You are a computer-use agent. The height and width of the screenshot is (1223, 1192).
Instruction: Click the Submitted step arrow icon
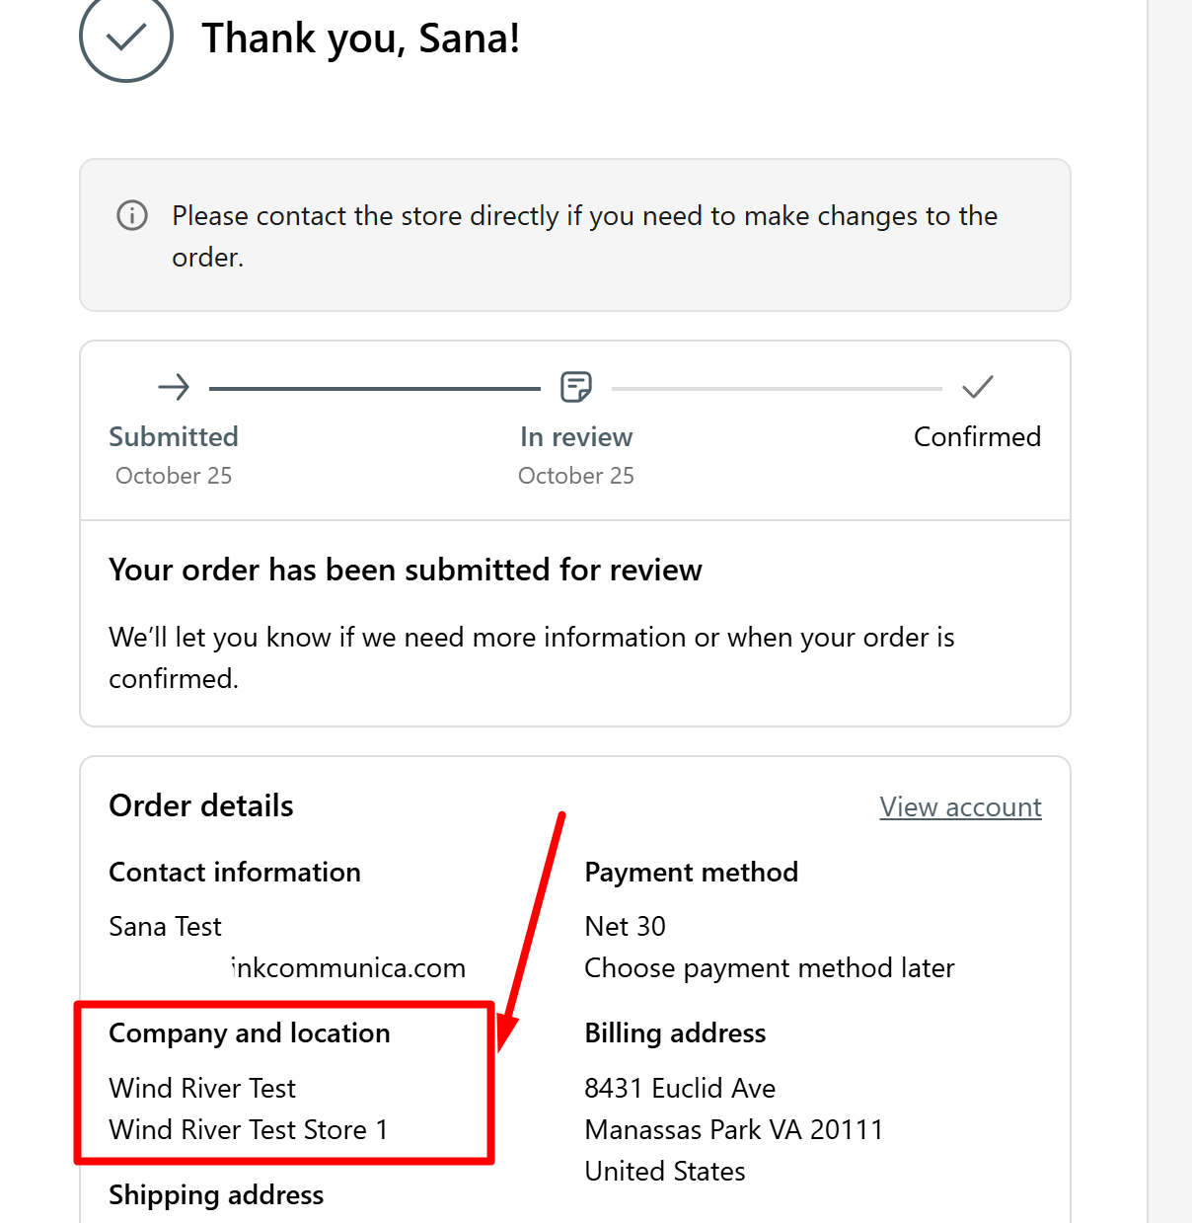point(174,387)
